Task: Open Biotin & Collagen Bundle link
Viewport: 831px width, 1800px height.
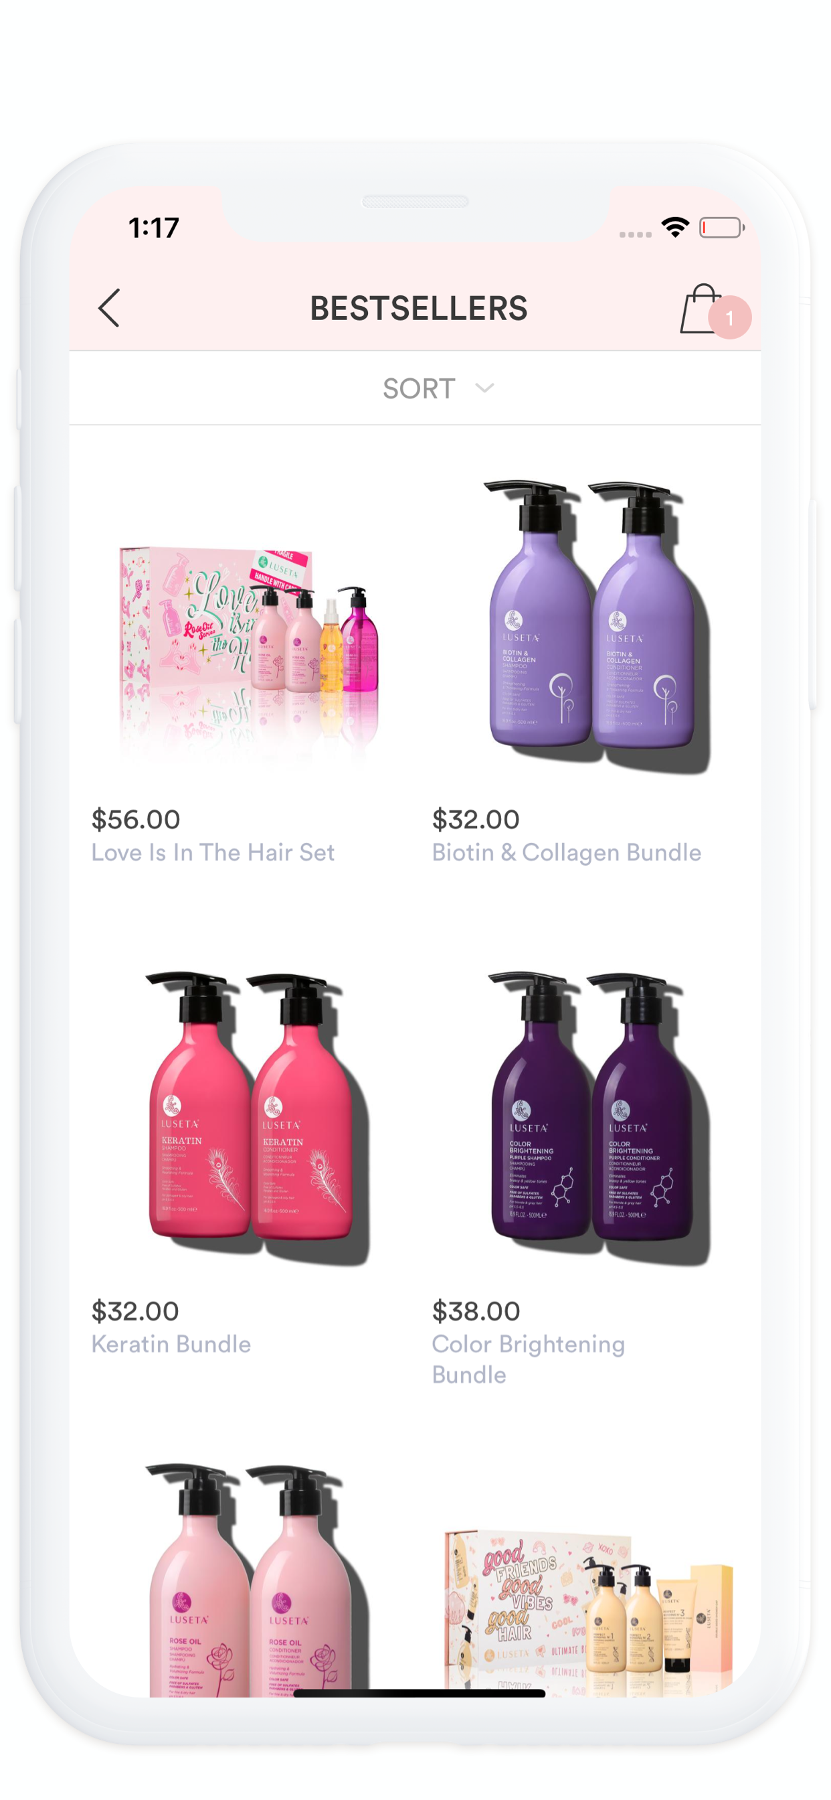Action: (x=566, y=852)
